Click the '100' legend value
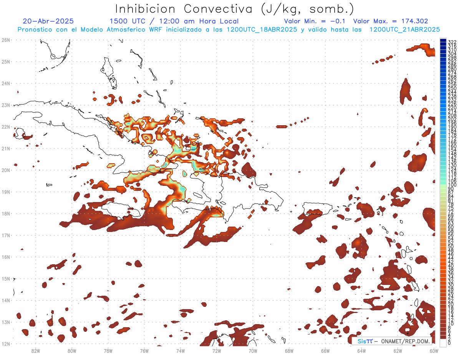The height and width of the screenshot is (356, 461). (452, 185)
